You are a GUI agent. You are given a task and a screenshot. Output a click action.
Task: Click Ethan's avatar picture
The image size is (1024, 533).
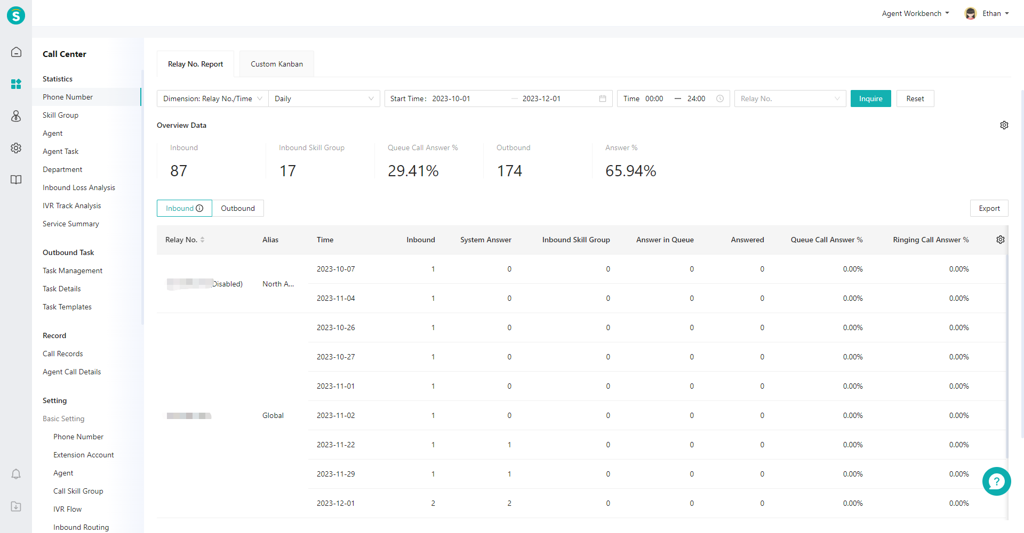pos(971,13)
